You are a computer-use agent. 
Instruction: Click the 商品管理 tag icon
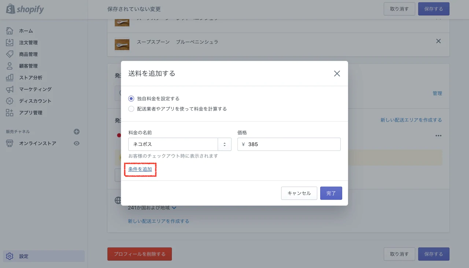click(x=10, y=54)
